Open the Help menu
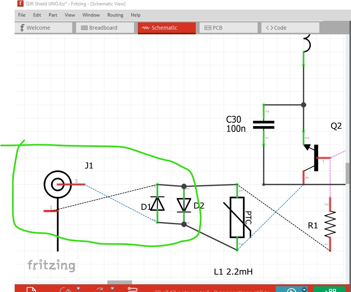Viewport: 351px width, 292px height. pyautogui.click(x=136, y=15)
